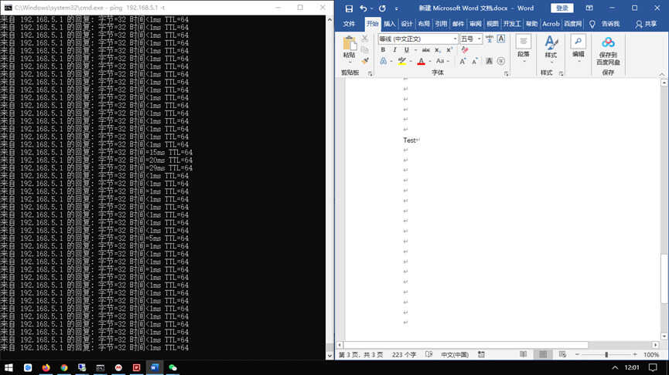
Task: Click the Format Painter brush icon
Action: 365,61
